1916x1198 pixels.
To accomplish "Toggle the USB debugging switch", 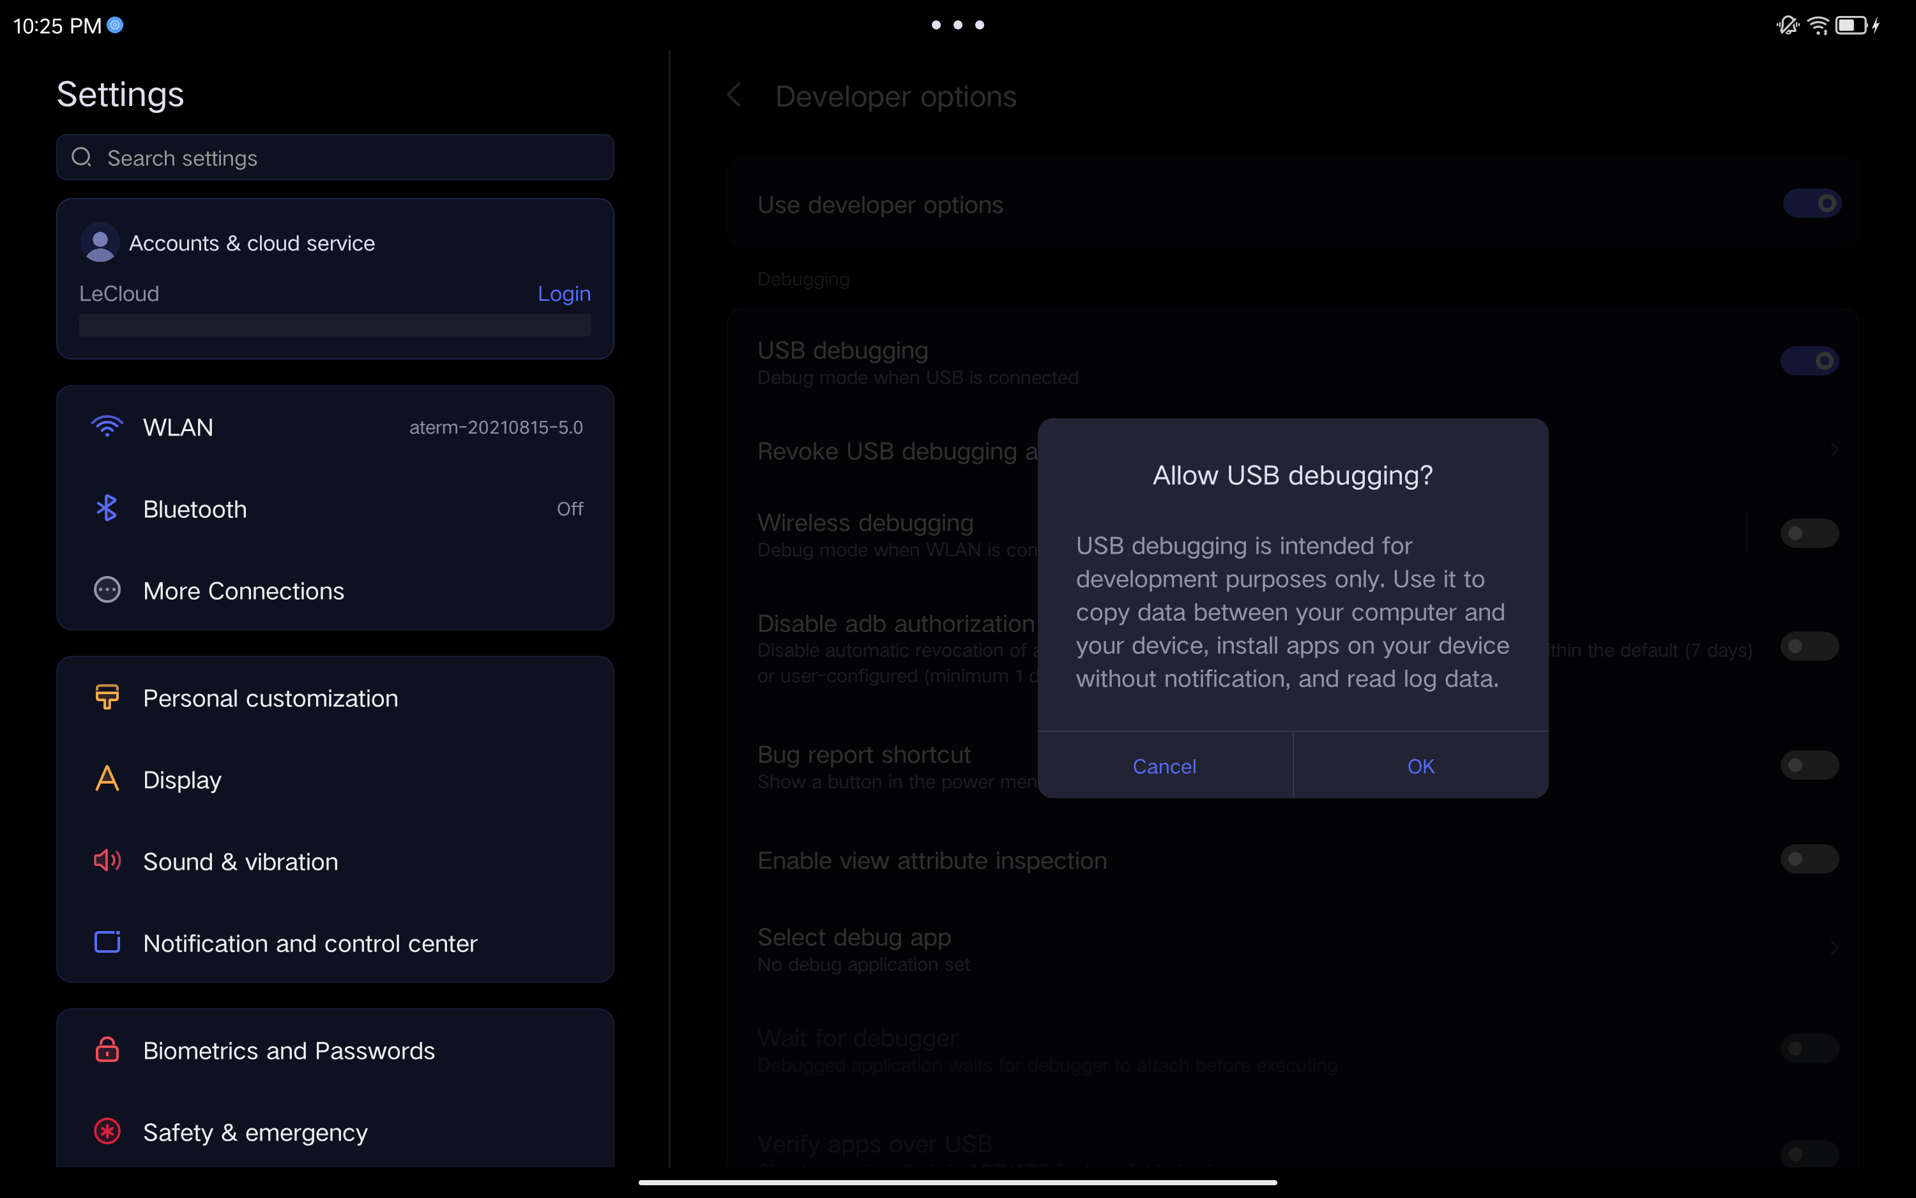I will click(x=1810, y=361).
